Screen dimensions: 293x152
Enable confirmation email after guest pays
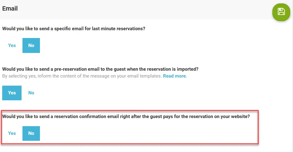[x=12, y=133]
